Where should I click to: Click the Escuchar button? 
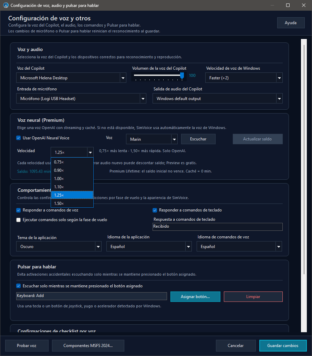198,139
